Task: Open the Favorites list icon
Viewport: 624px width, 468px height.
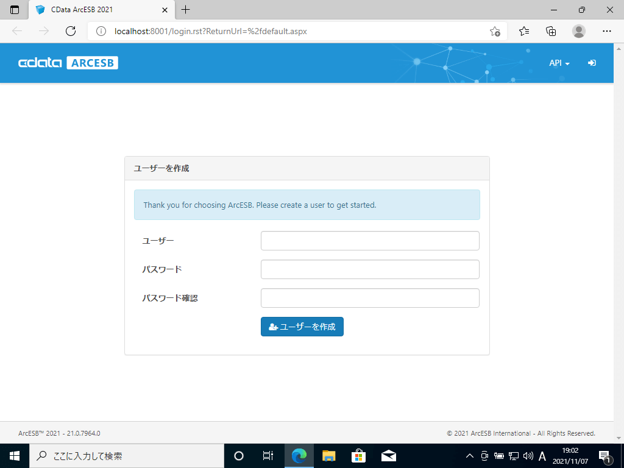Action: point(524,31)
